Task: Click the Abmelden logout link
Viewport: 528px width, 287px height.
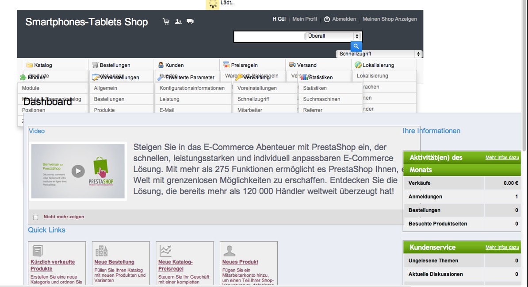Action: coord(344,19)
